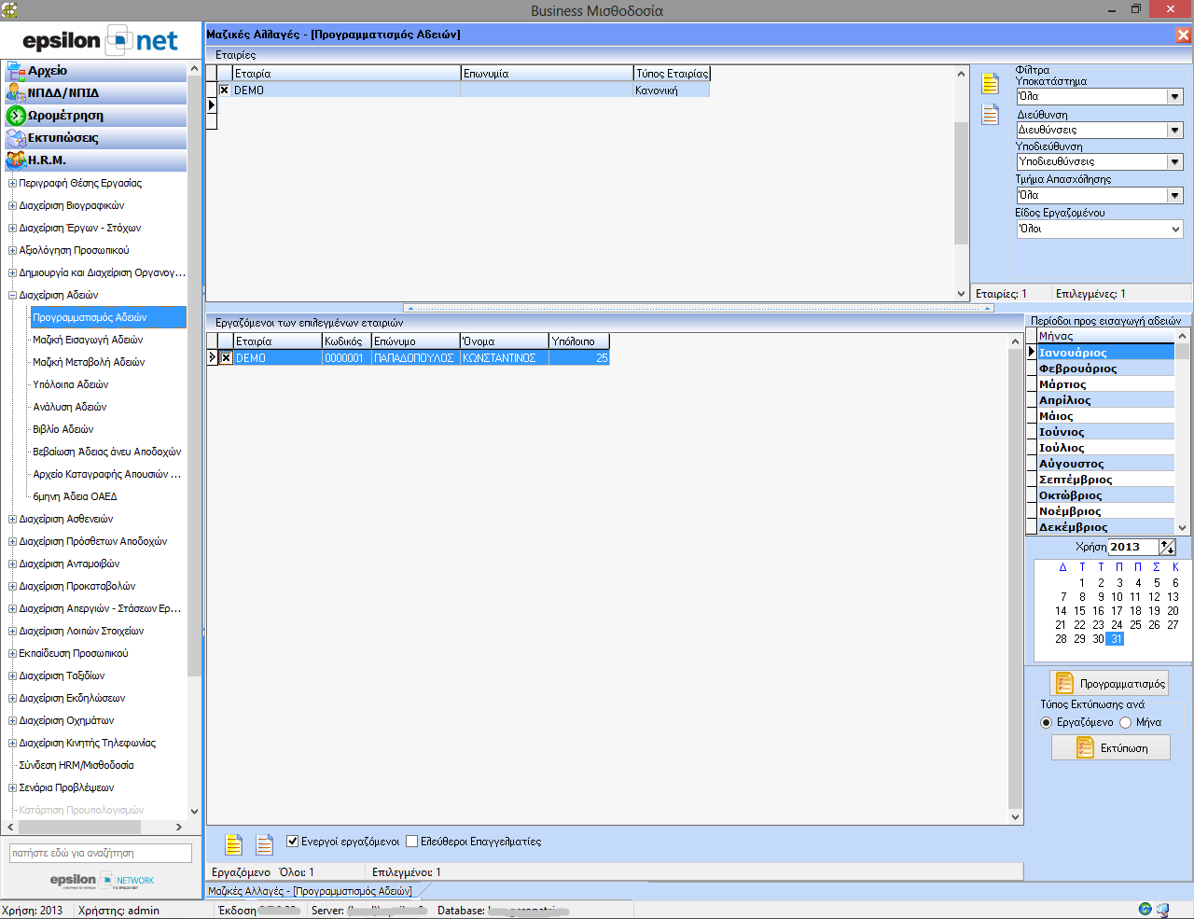1194x919 pixels.
Task: Click the Εκτυπώσεις printer icon in sidebar
Action: (x=15, y=138)
